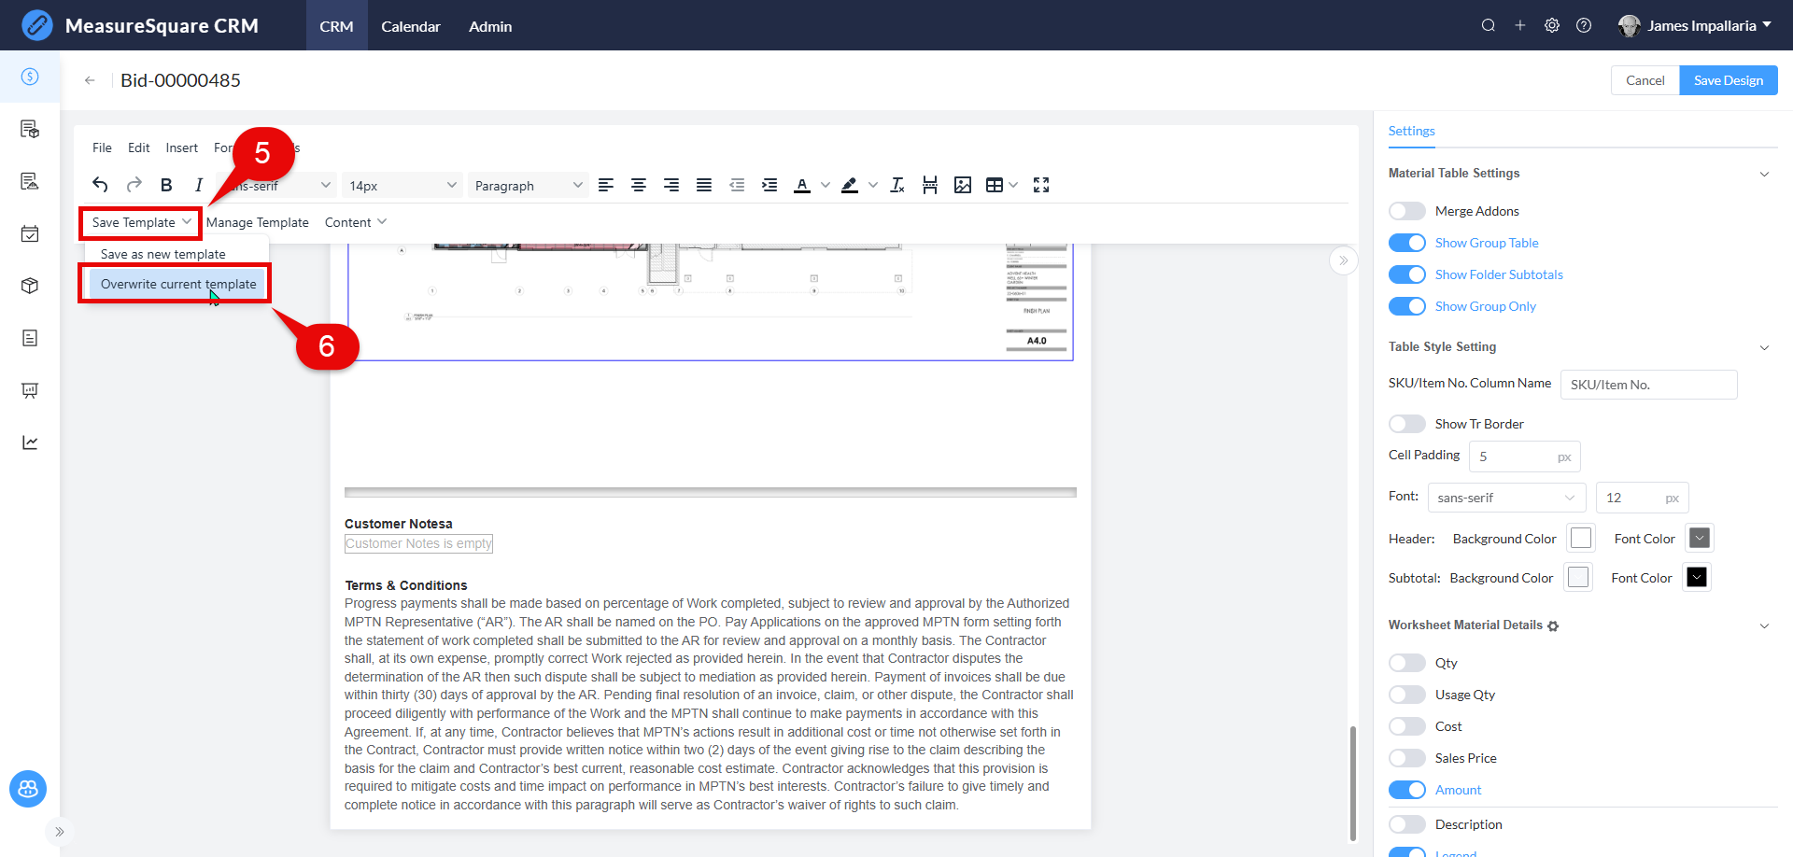The width and height of the screenshot is (1793, 857).
Task: Open the cube box sidebar icon
Action: click(30, 286)
